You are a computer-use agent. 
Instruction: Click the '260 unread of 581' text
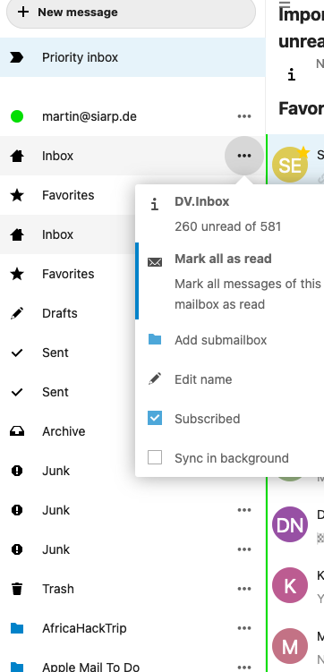coord(228,226)
